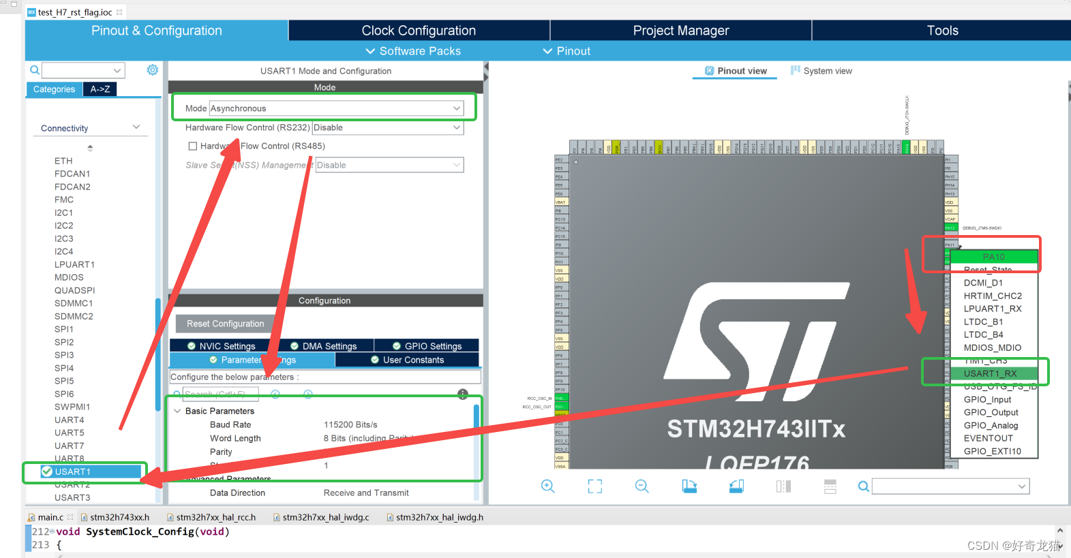Click the table layout icon in the pinout toolbar
This screenshot has height=558, width=1071.
[830, 486]
